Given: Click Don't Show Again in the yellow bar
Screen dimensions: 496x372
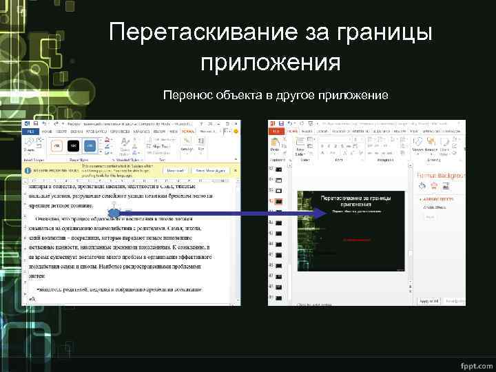Looking at the screenshot, I should (x=210, y=171).
